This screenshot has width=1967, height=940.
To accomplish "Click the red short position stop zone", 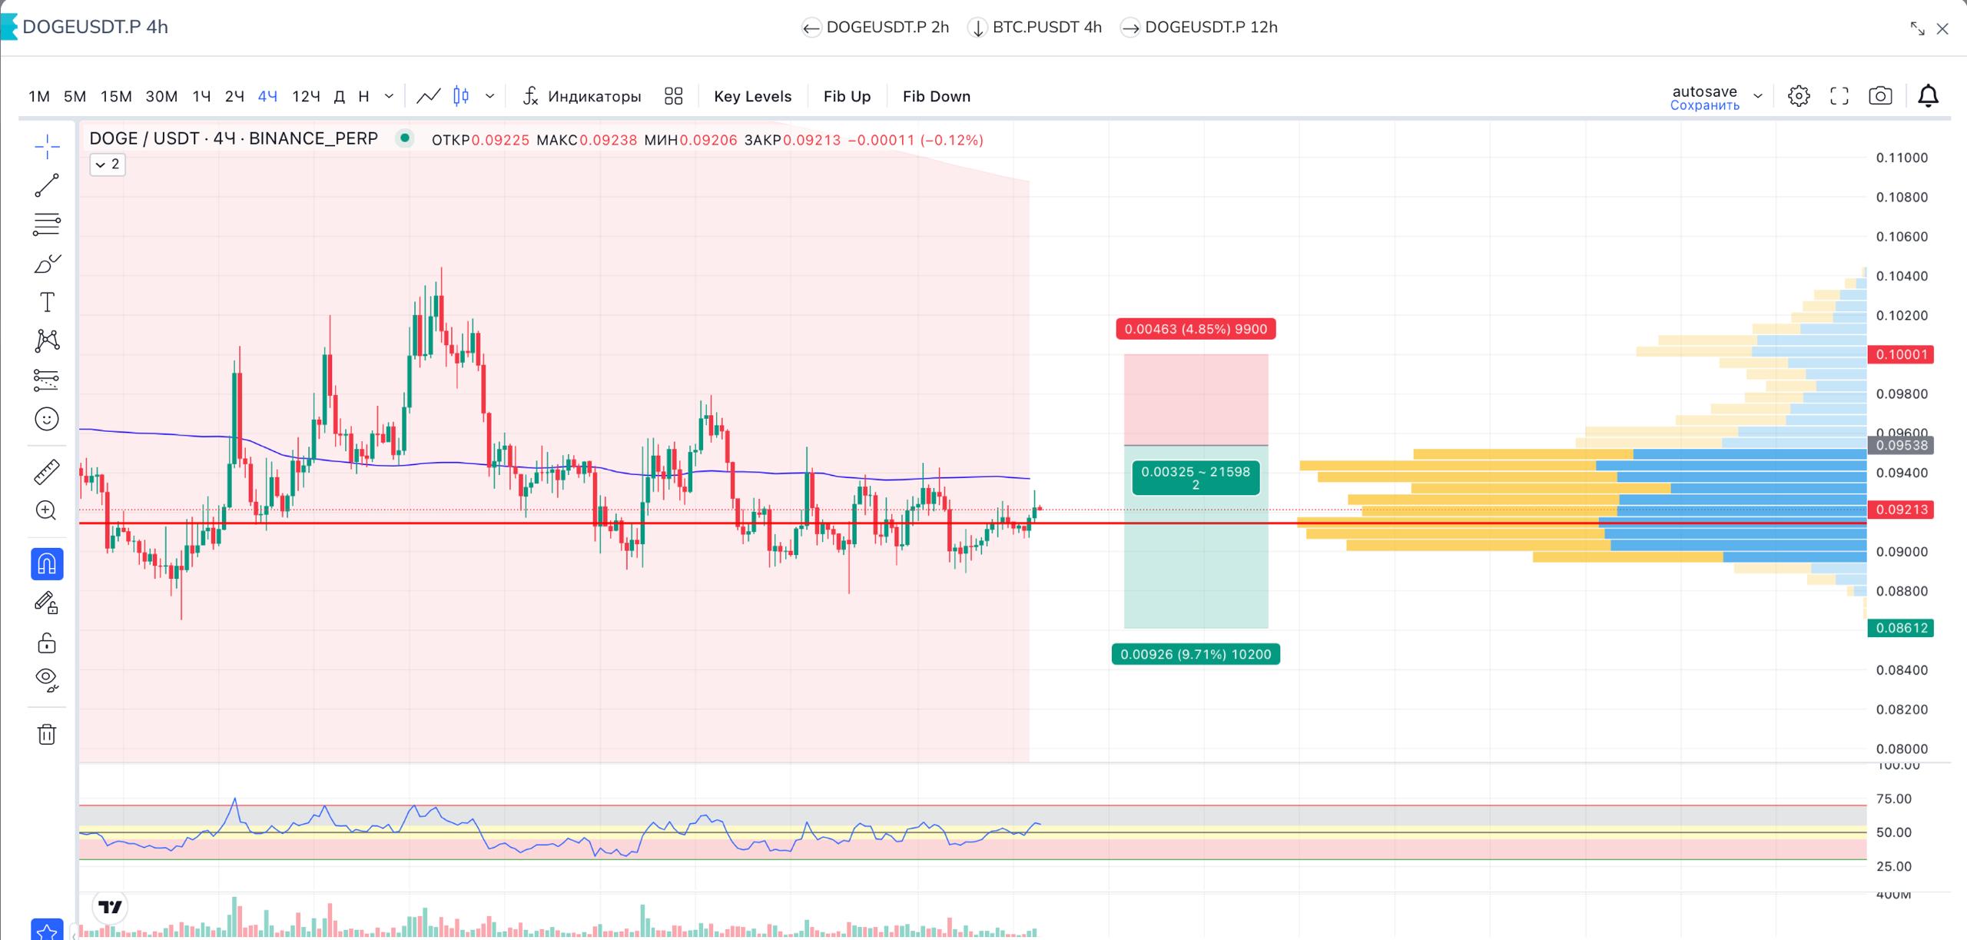I will [1196, 400].
